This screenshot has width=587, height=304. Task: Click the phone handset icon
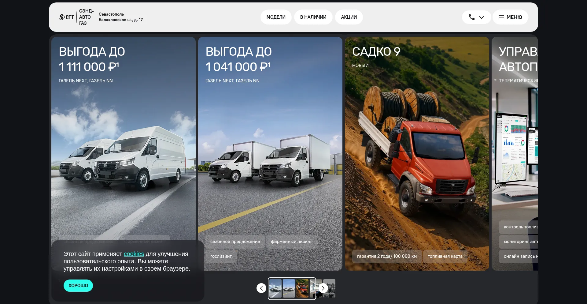tap(471, 17)
